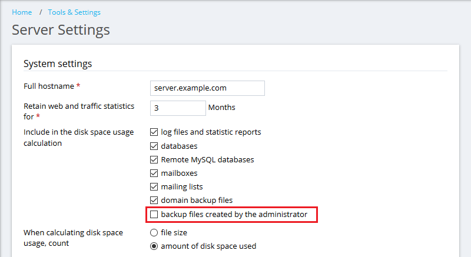471x257 pixels.
Task: Click the Server Settings page heading
Action: (x=61, y=30)
